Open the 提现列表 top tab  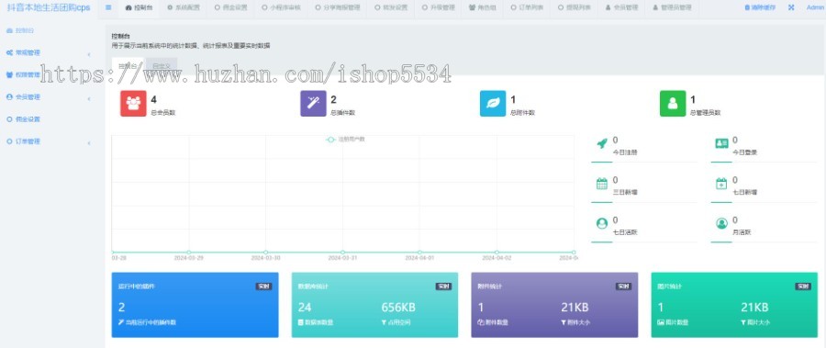pyautogui.click(x=575, y=8)
